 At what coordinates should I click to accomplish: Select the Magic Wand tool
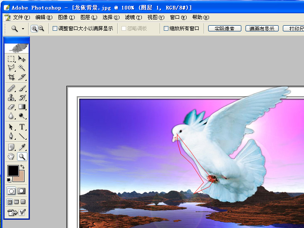click(22, 68)
